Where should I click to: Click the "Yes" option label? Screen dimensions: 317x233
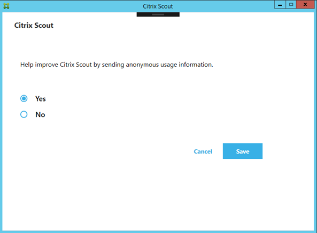click(x=41, y=99)
